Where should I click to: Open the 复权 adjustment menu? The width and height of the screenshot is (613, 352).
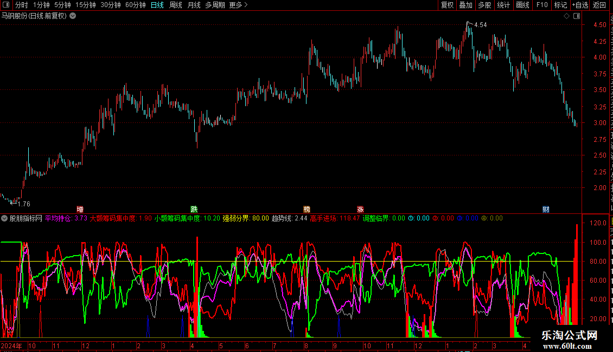coord(447,5)
